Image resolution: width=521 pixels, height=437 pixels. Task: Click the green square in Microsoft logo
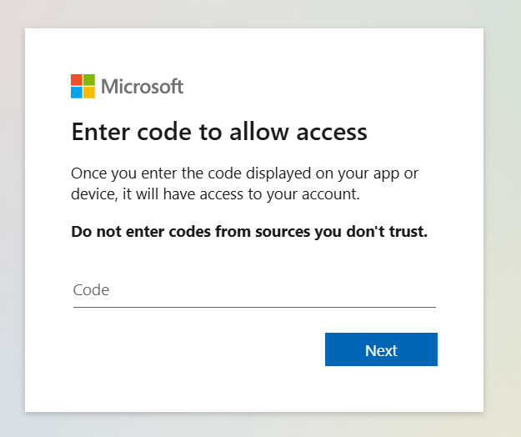[89, 80]
